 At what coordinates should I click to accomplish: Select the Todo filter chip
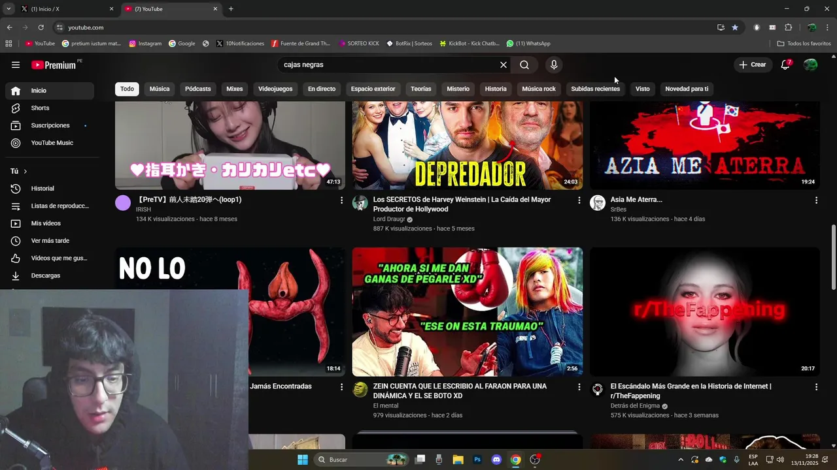pos(127,89)
